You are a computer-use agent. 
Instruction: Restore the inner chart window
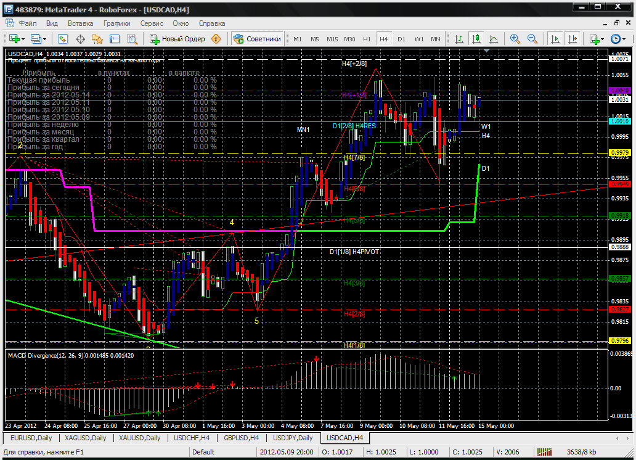pyautogui.click(x=617, y=23)
